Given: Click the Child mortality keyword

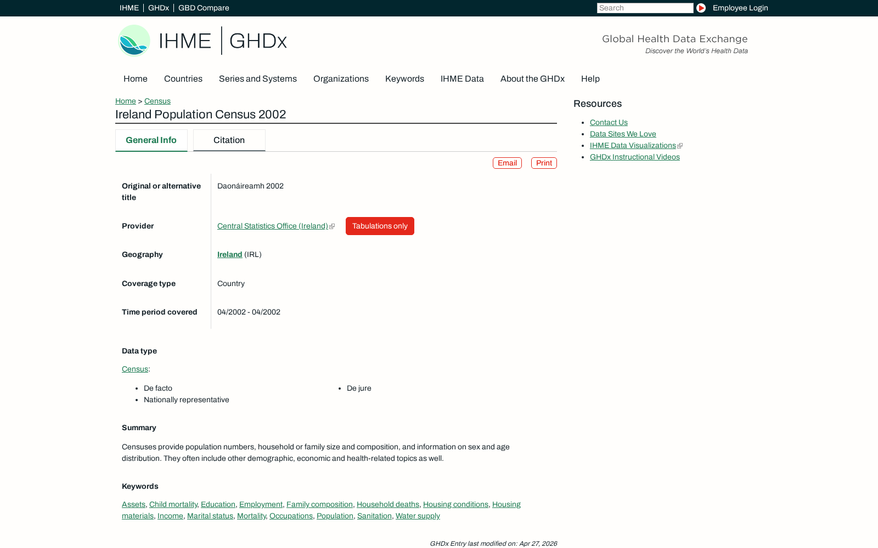Looking at the screenshot, I should (173, 504).
